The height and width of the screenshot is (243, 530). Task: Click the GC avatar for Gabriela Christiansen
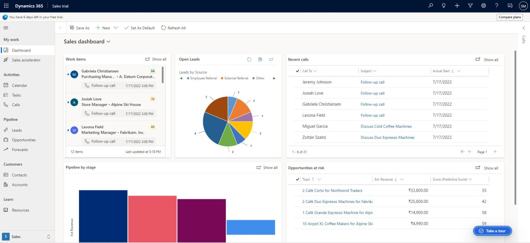(74, 75)
